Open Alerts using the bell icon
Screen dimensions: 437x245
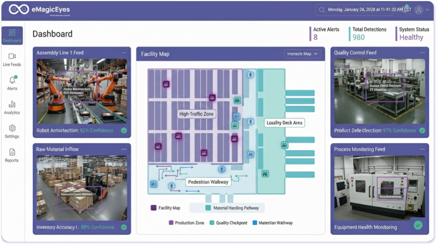tap(12, 83)
